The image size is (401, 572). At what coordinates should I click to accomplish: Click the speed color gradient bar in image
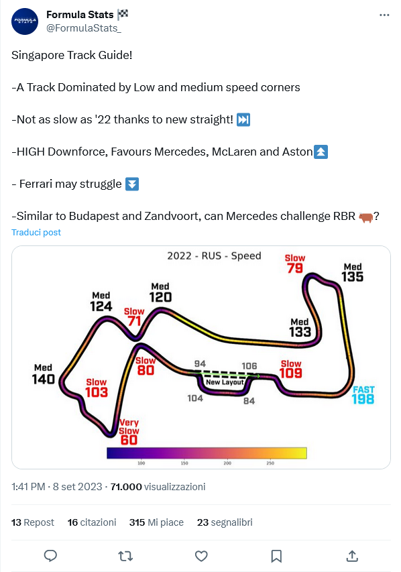click(x=207, y=453)
